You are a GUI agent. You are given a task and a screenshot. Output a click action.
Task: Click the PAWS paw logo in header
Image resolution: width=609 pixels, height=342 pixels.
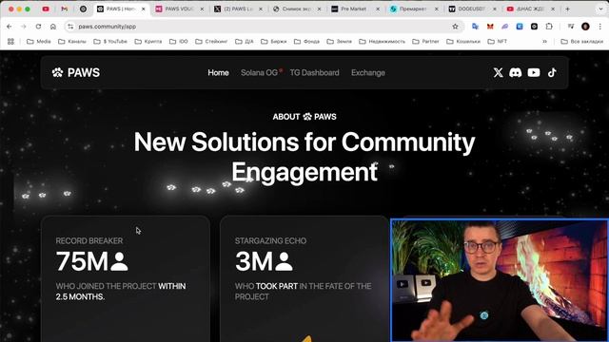57,72
